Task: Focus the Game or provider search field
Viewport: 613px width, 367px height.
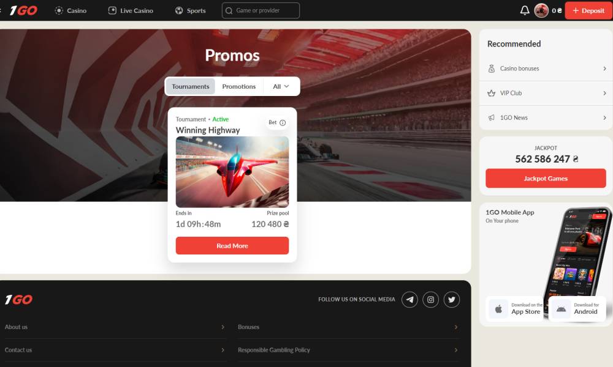Action: (261, 10)
